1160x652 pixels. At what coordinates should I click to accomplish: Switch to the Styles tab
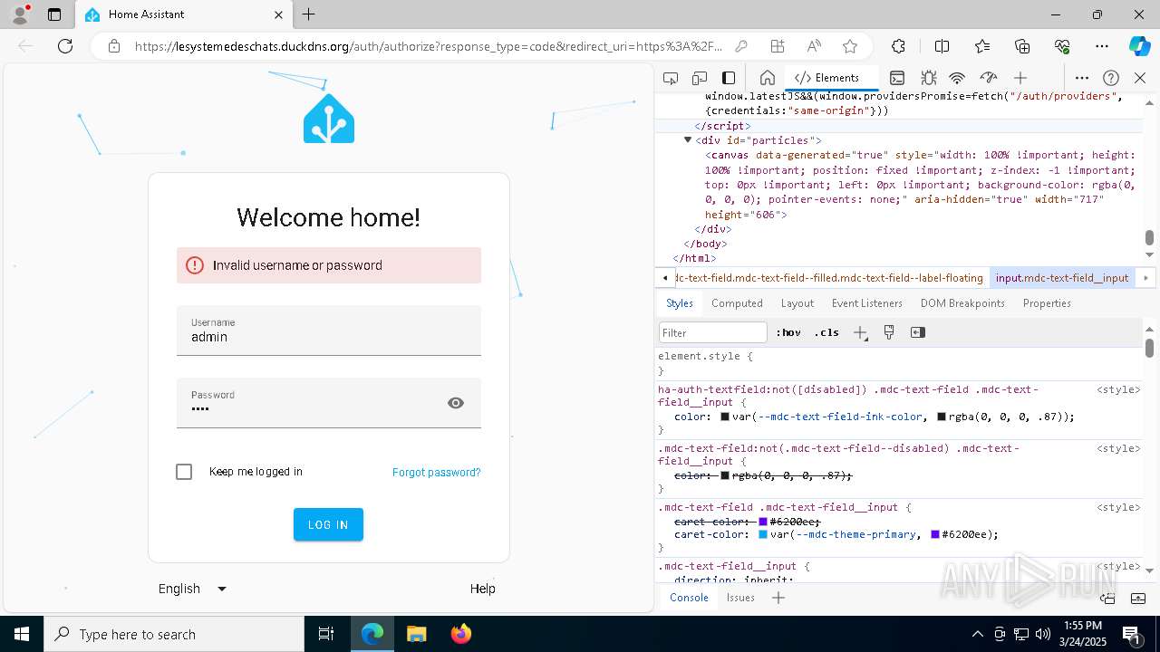coord(680,303)
